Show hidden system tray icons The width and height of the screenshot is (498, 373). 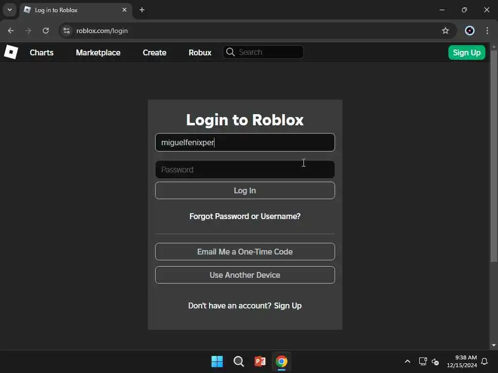(408, 361)
